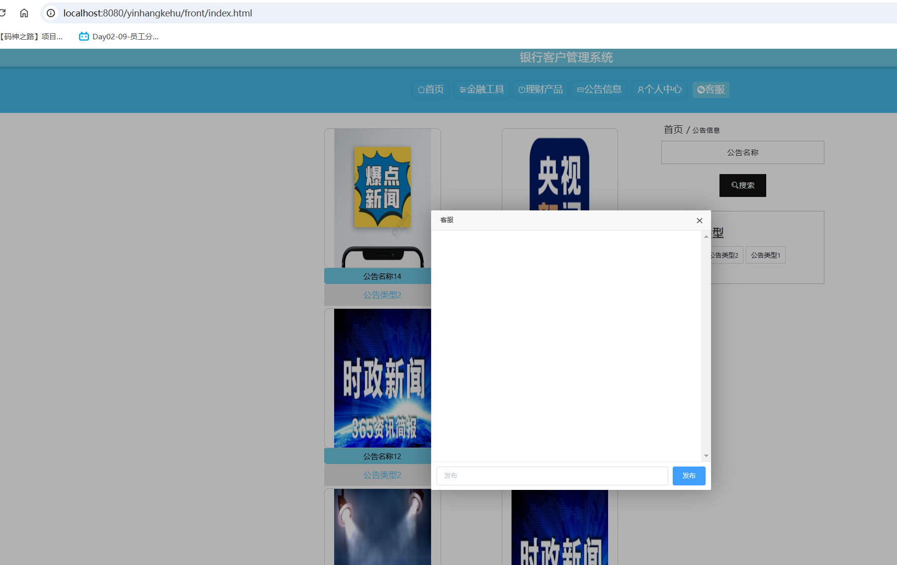Click the black 搜索 button
Screen dimensions: 897x565
[742, 186]
